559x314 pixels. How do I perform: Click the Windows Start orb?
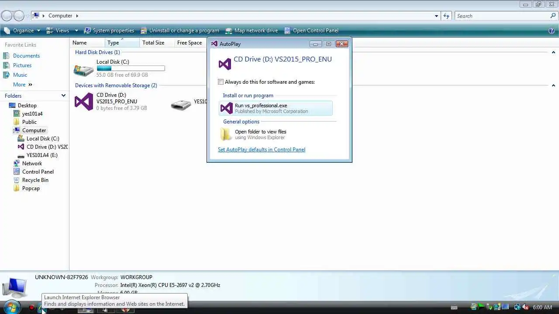pos(11,307)
